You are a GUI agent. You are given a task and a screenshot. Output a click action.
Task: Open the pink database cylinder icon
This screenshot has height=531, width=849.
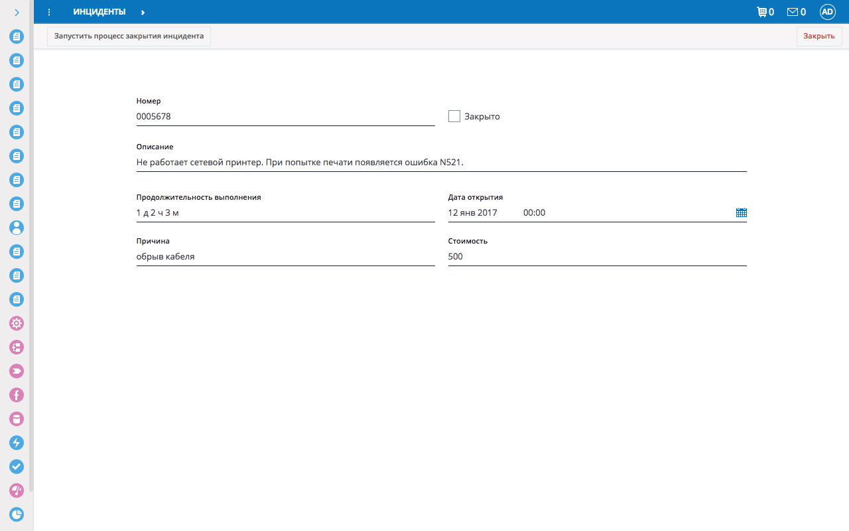(17, 419)
